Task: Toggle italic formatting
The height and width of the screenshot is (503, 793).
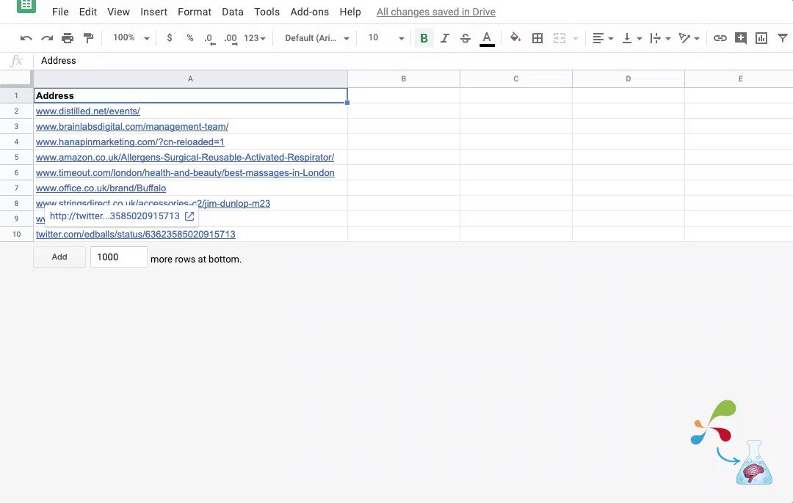Action: point(444,38)
